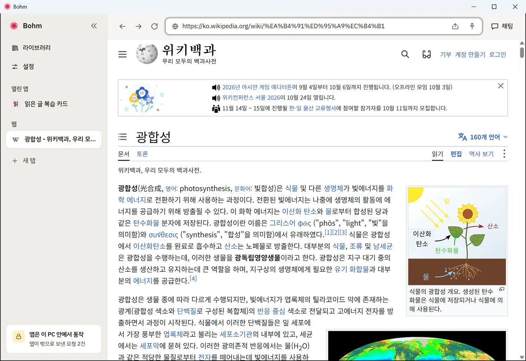Reload the current page

[155, 26]
